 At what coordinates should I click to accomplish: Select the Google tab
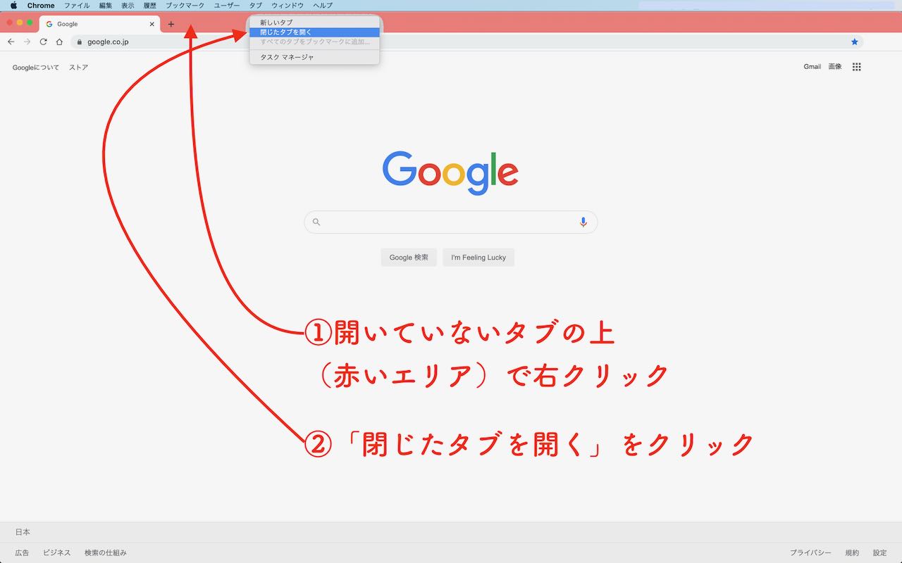(x=99, y=24)
